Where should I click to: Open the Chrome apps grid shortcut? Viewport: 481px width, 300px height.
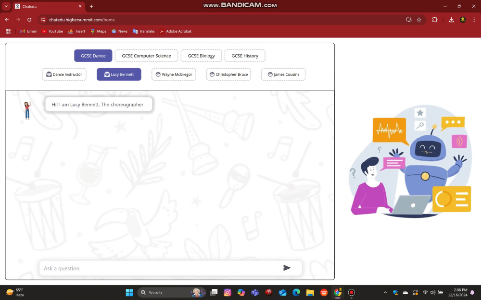(8, 31)
